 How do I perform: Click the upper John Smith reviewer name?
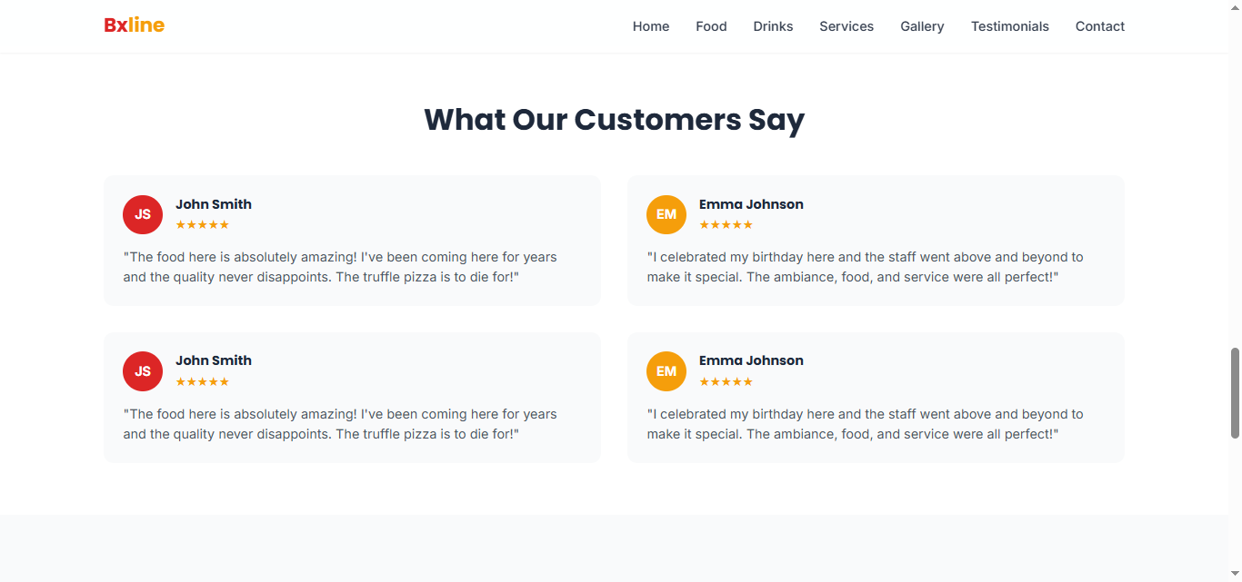(x=214, y=204)
